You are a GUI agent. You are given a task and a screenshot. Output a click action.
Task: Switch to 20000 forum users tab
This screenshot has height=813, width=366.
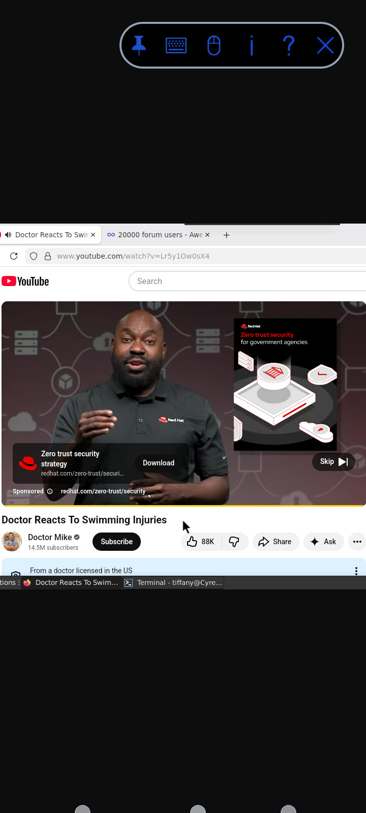pyautogui.click(x=157, y=235)
